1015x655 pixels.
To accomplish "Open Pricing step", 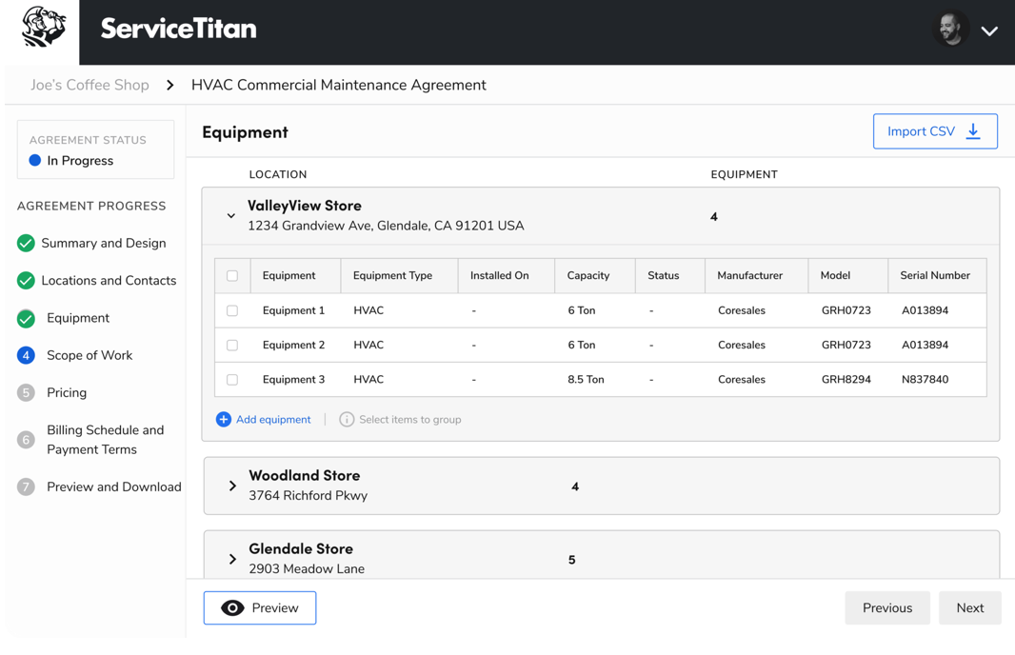I will (67, 392).
